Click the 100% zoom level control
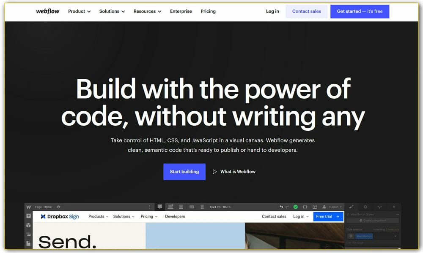Screen dimensions: 423x253 pos(227,207)
